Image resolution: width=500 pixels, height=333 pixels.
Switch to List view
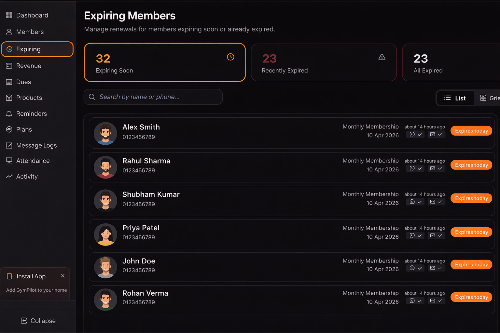[455, 98]
